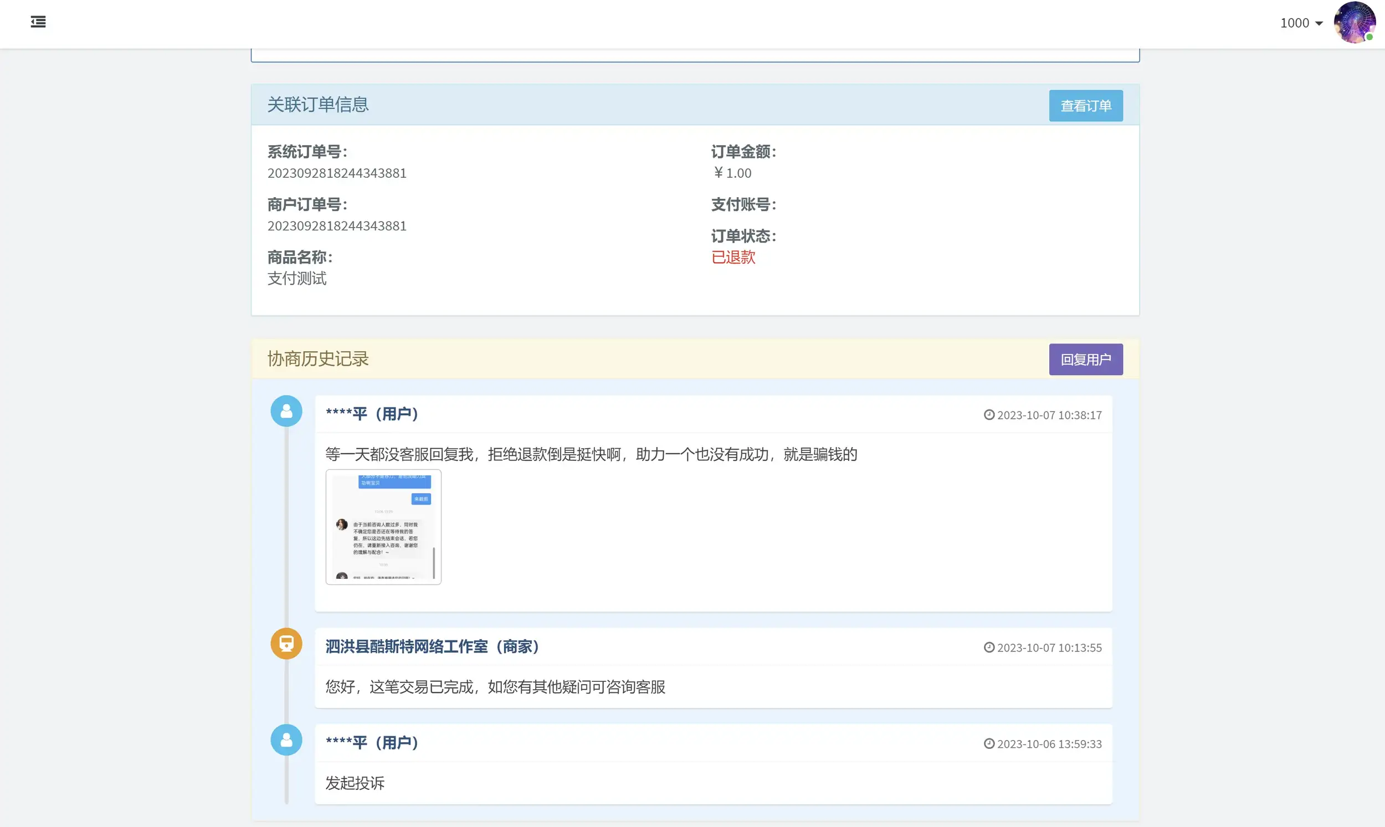
Task: Click the blue user avatar beside the first ****平 message
Action: pos(285,410)
